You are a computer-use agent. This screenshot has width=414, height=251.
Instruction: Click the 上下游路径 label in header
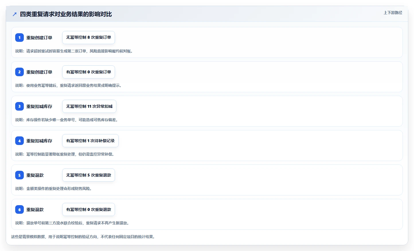click(x=393, y=13)
